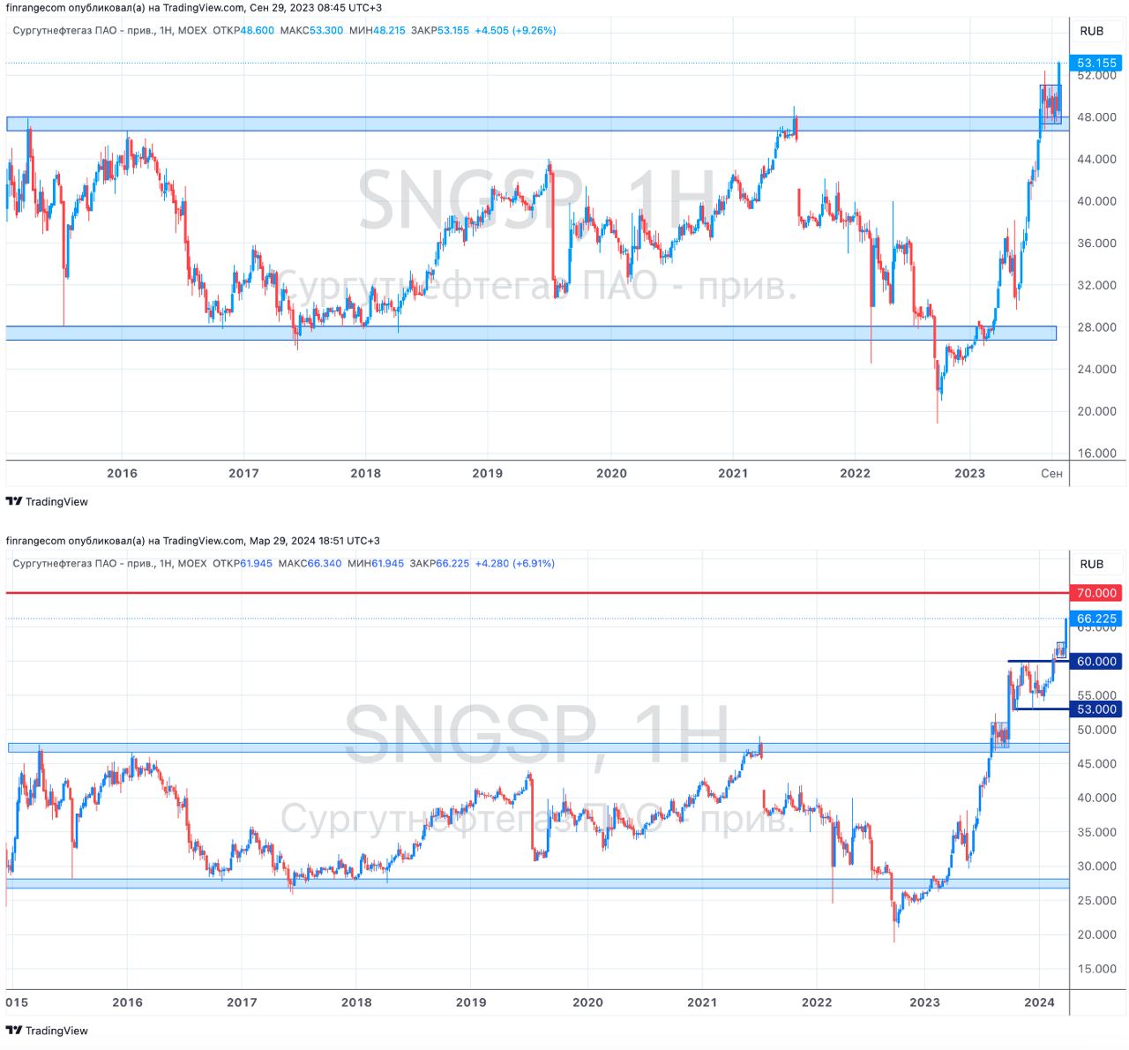
Task: Click the 32.000 price axis label
Action: click(x=1096, y=285)
